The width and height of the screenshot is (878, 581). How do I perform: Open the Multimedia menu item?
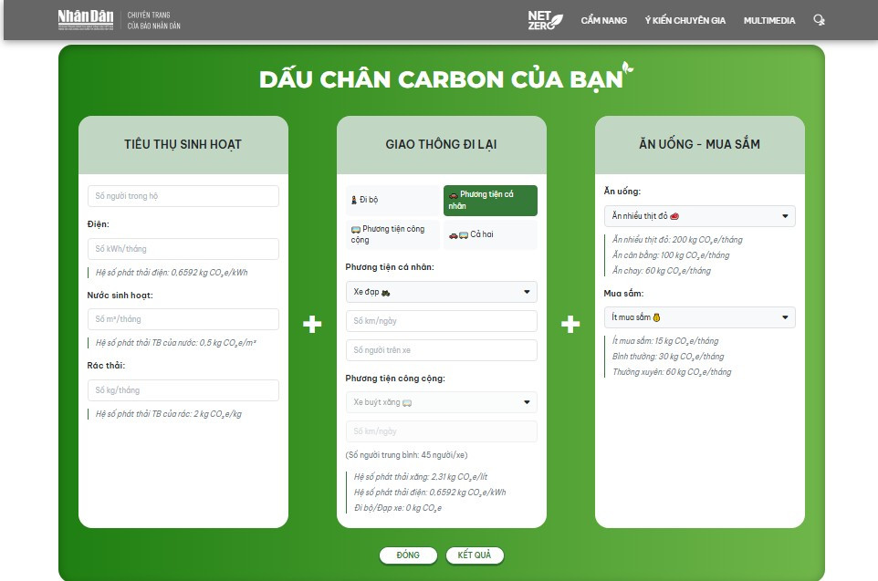(x=768, y=20)
